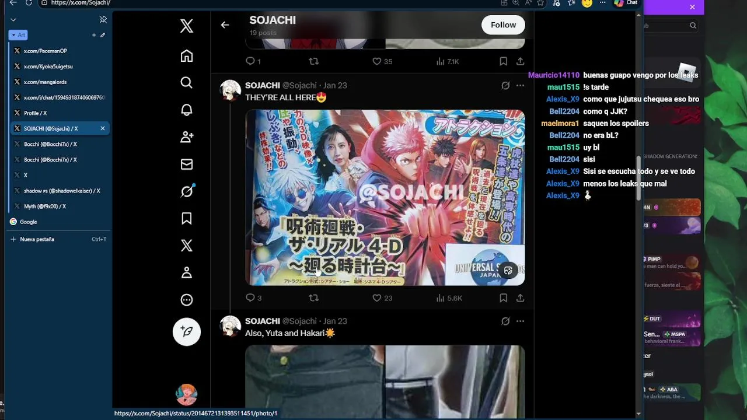Screen dimensions: 747x420
Task: Open Profile from the X sidebar
Action: [x=187, y=272]
